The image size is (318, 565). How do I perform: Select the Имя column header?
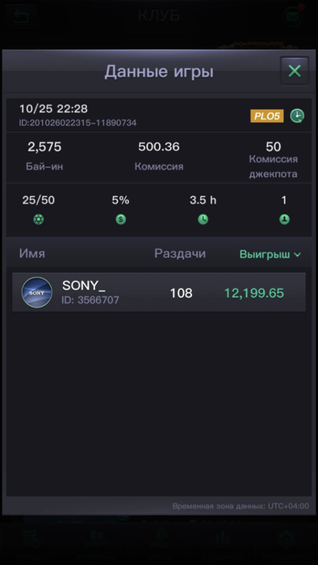click(x=32, y=253)
